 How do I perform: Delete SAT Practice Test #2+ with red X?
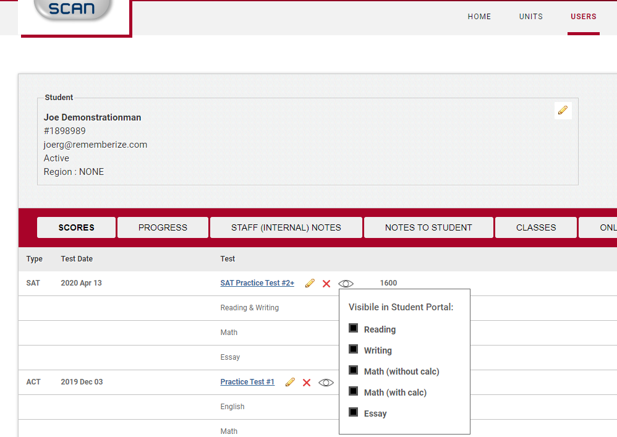click(x=326, y=284)
